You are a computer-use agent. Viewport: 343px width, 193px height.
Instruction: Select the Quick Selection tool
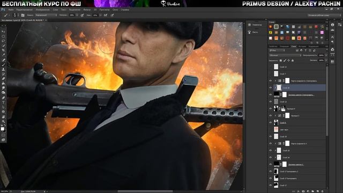(x=3, y=46)
